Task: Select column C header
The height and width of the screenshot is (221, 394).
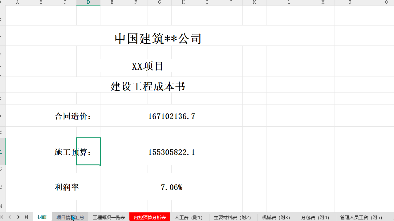Action: point(65,2)
